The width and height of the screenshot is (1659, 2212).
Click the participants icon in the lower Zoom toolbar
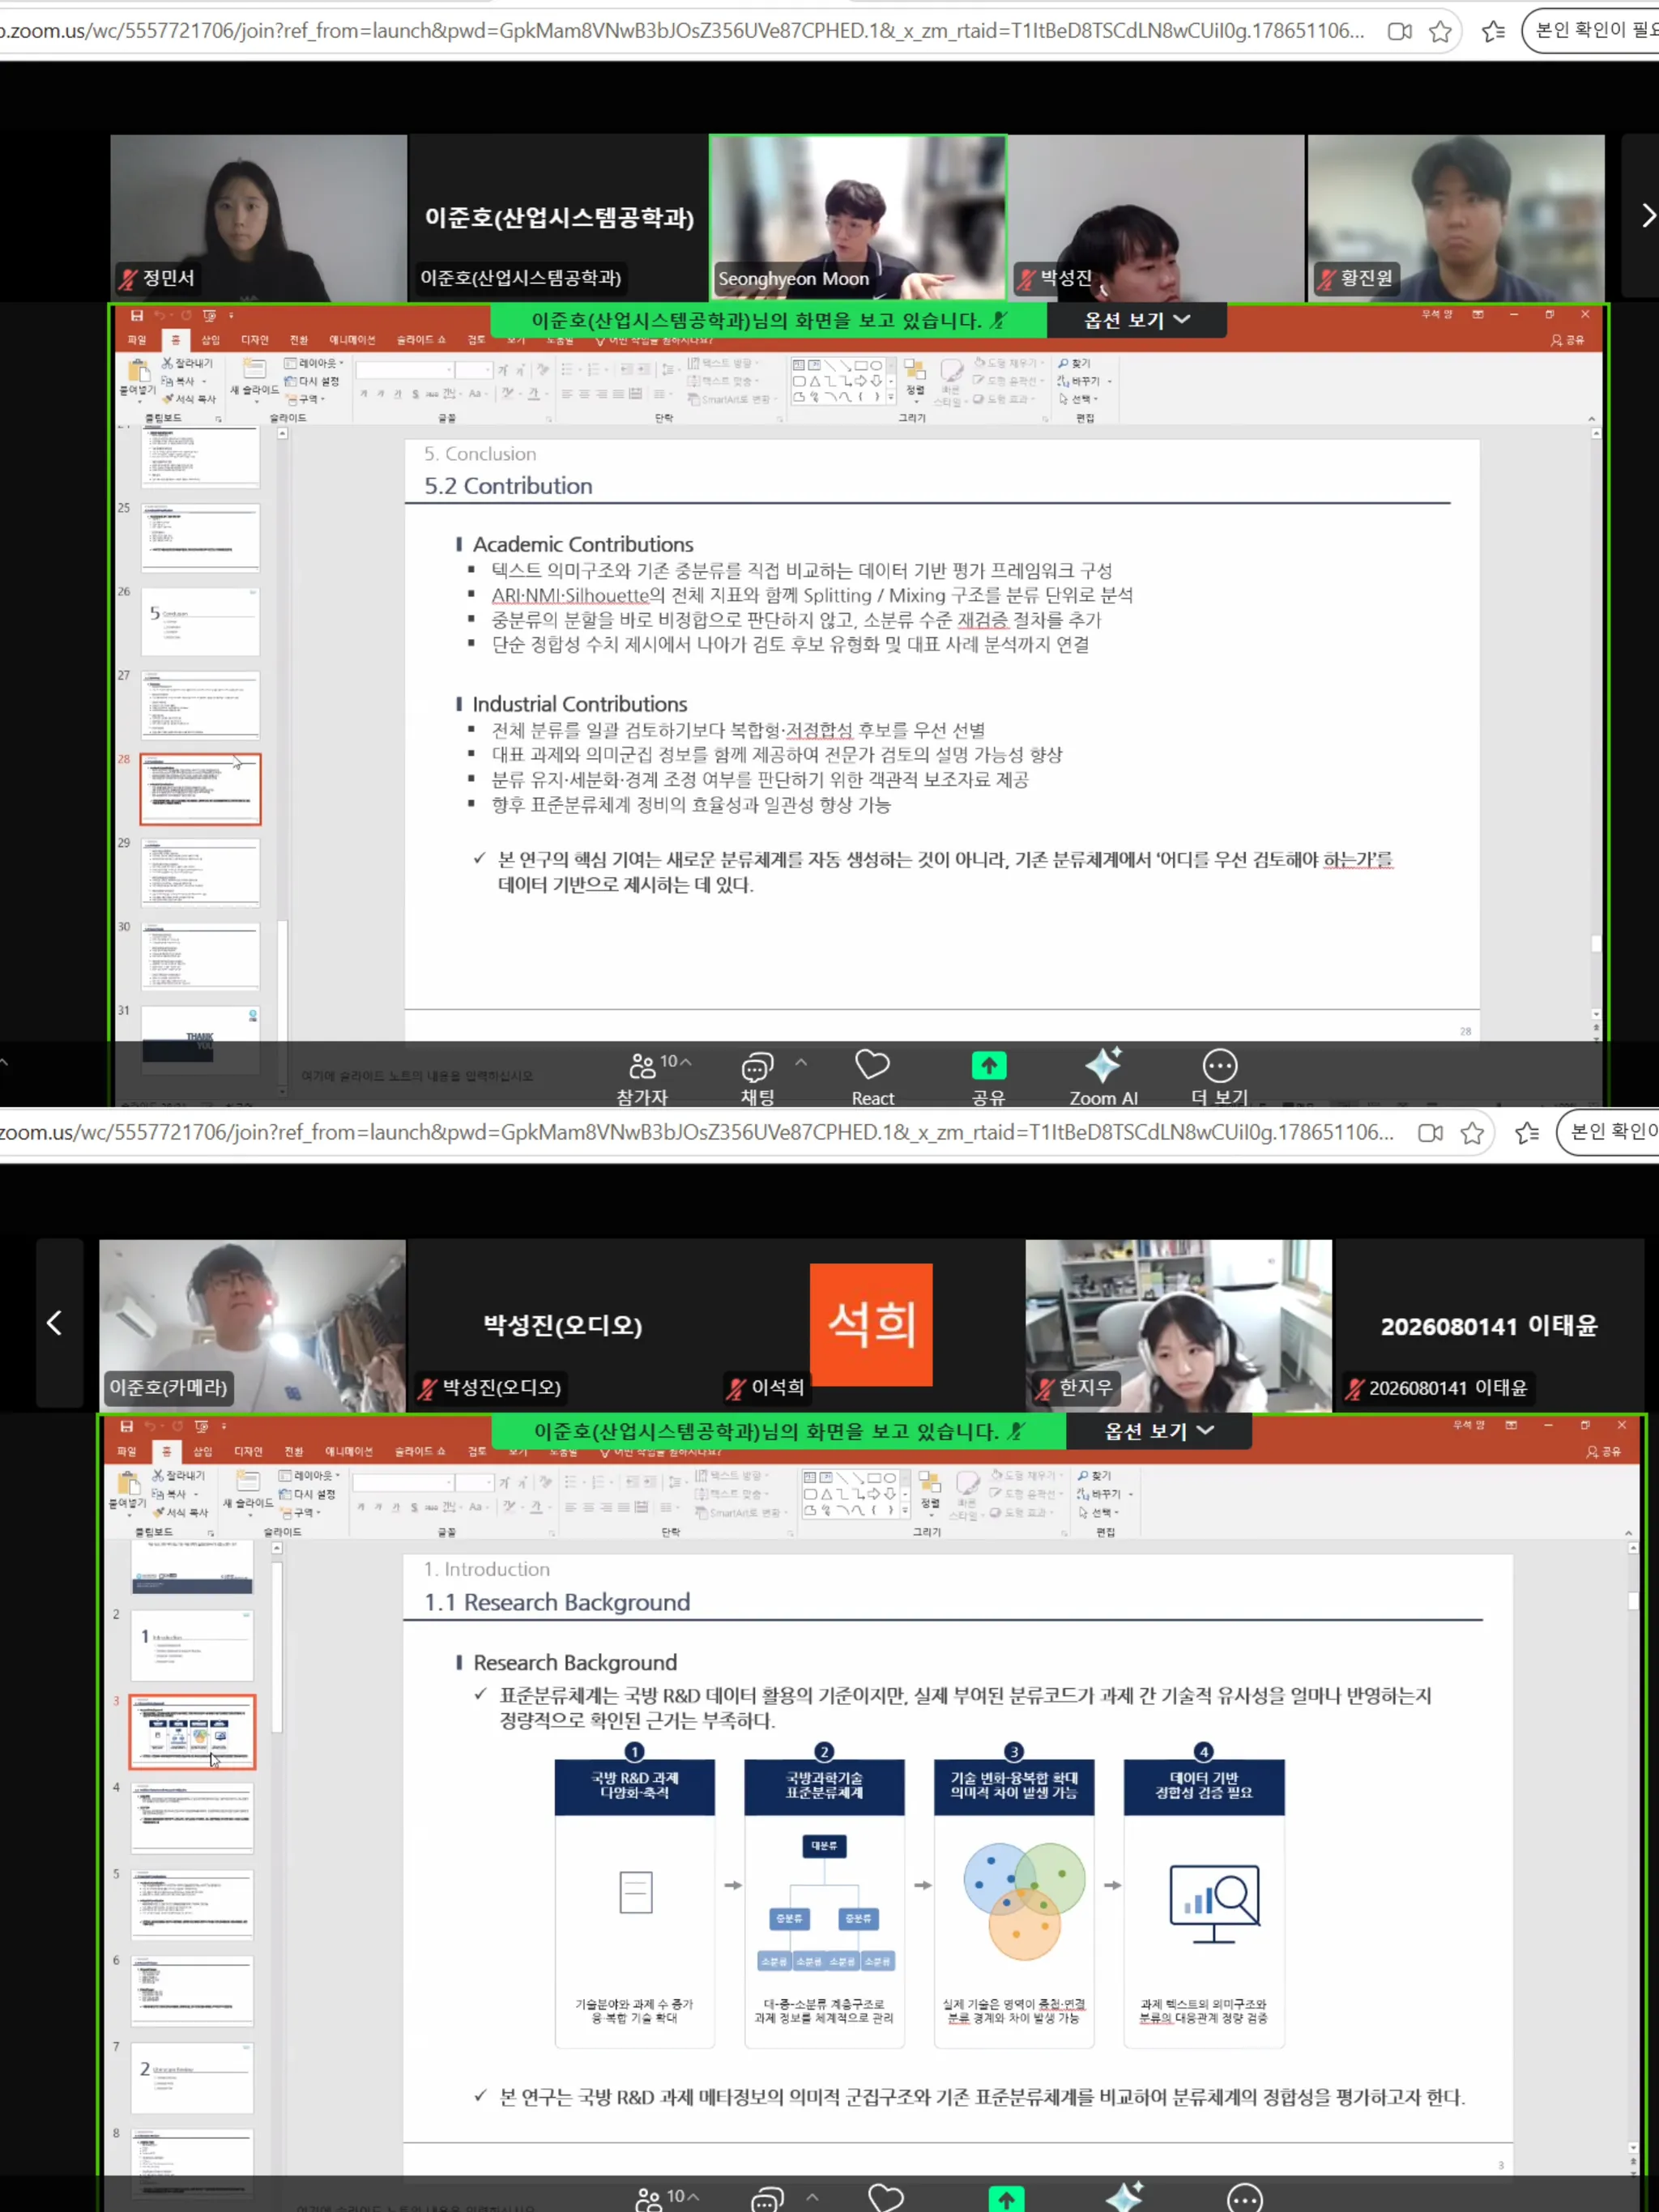pos(648,2199)
